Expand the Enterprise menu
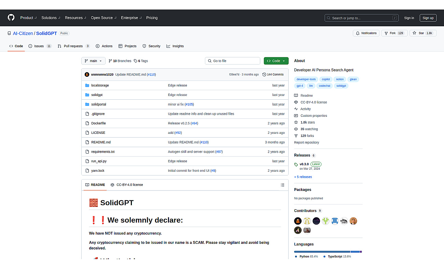444x269 pixels. 131,18
